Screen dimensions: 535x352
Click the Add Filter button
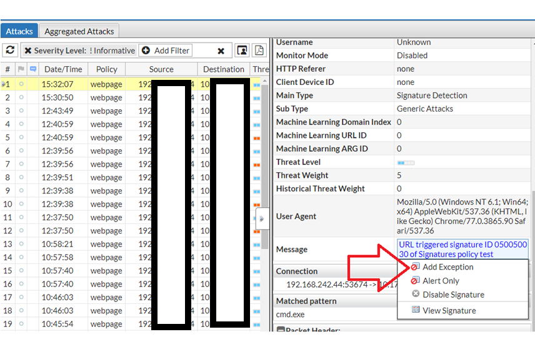point(165,51)
